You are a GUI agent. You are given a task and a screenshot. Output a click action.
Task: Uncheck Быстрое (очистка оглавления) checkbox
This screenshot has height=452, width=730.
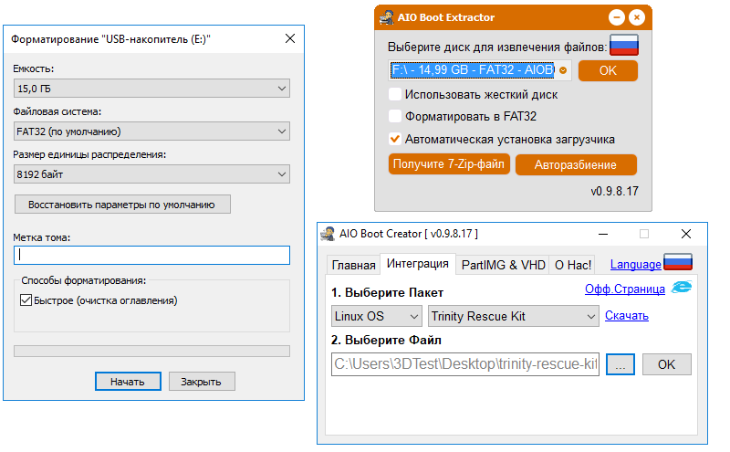point(26,300)
